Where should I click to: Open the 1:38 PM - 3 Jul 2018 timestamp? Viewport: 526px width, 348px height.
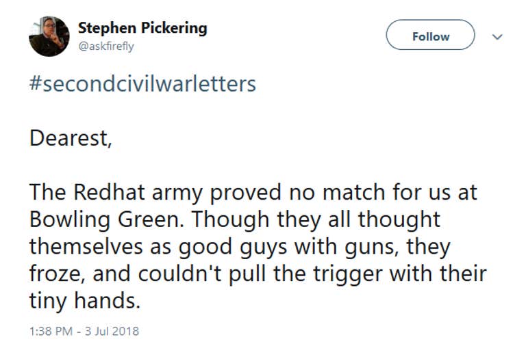pyautogui.click(x=84, y=332)
